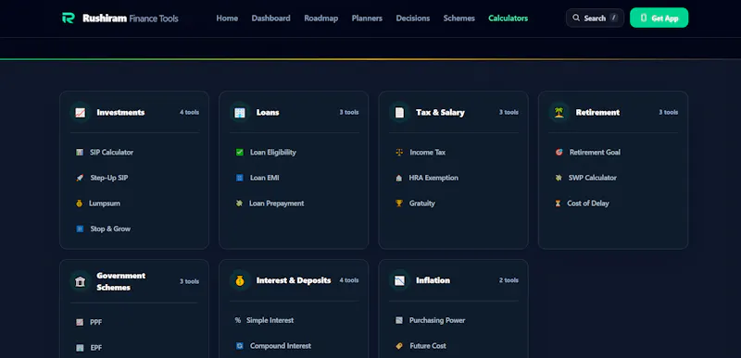Click the Loans category building icon
This screenshot has width=741, height=358.
[240, 112]
